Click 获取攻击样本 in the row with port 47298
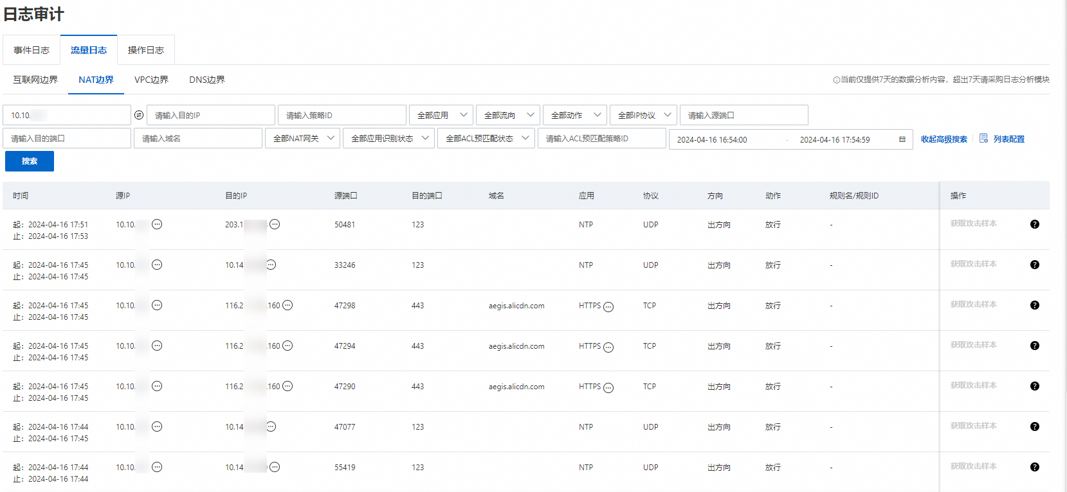The width and height of the screenshot is (1067, 492). tap(974, 304)
